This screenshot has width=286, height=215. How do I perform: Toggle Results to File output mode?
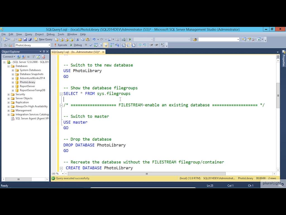click(x=134, y=45)
